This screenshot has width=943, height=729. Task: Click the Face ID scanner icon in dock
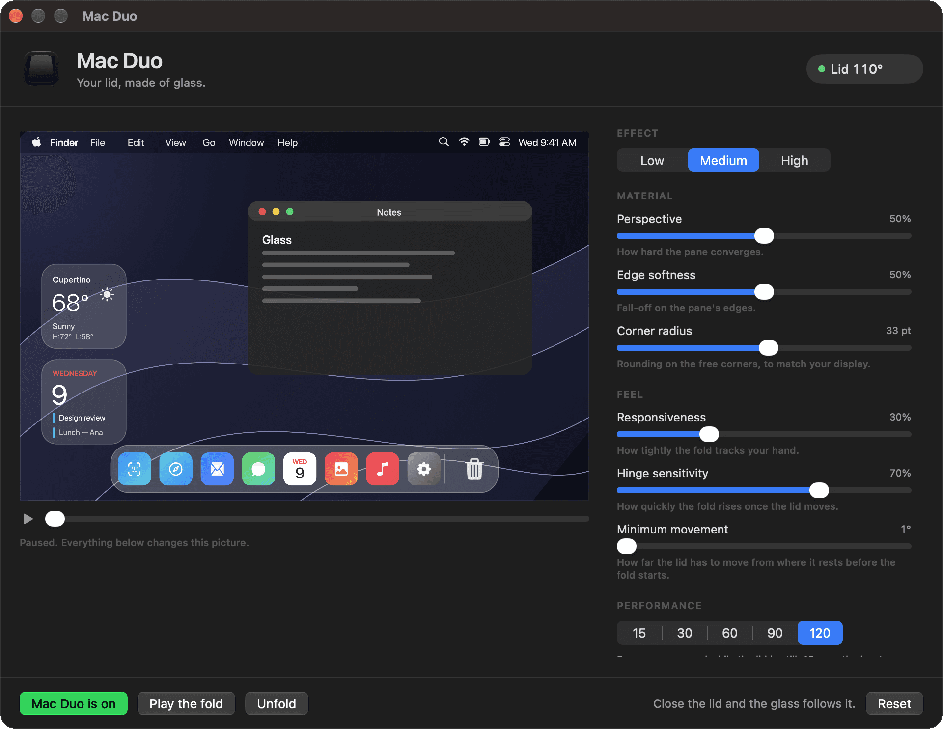tap(135, 469)
